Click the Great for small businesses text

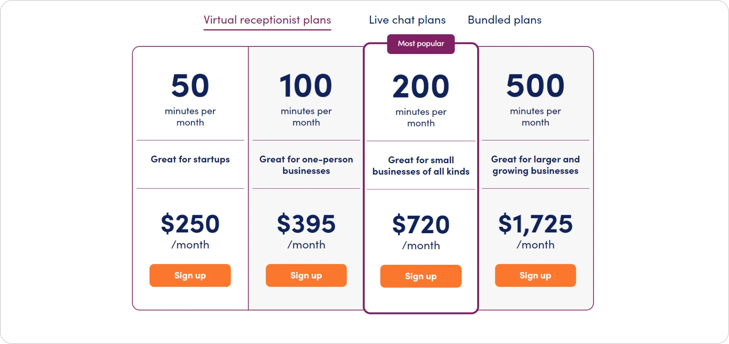420,166
